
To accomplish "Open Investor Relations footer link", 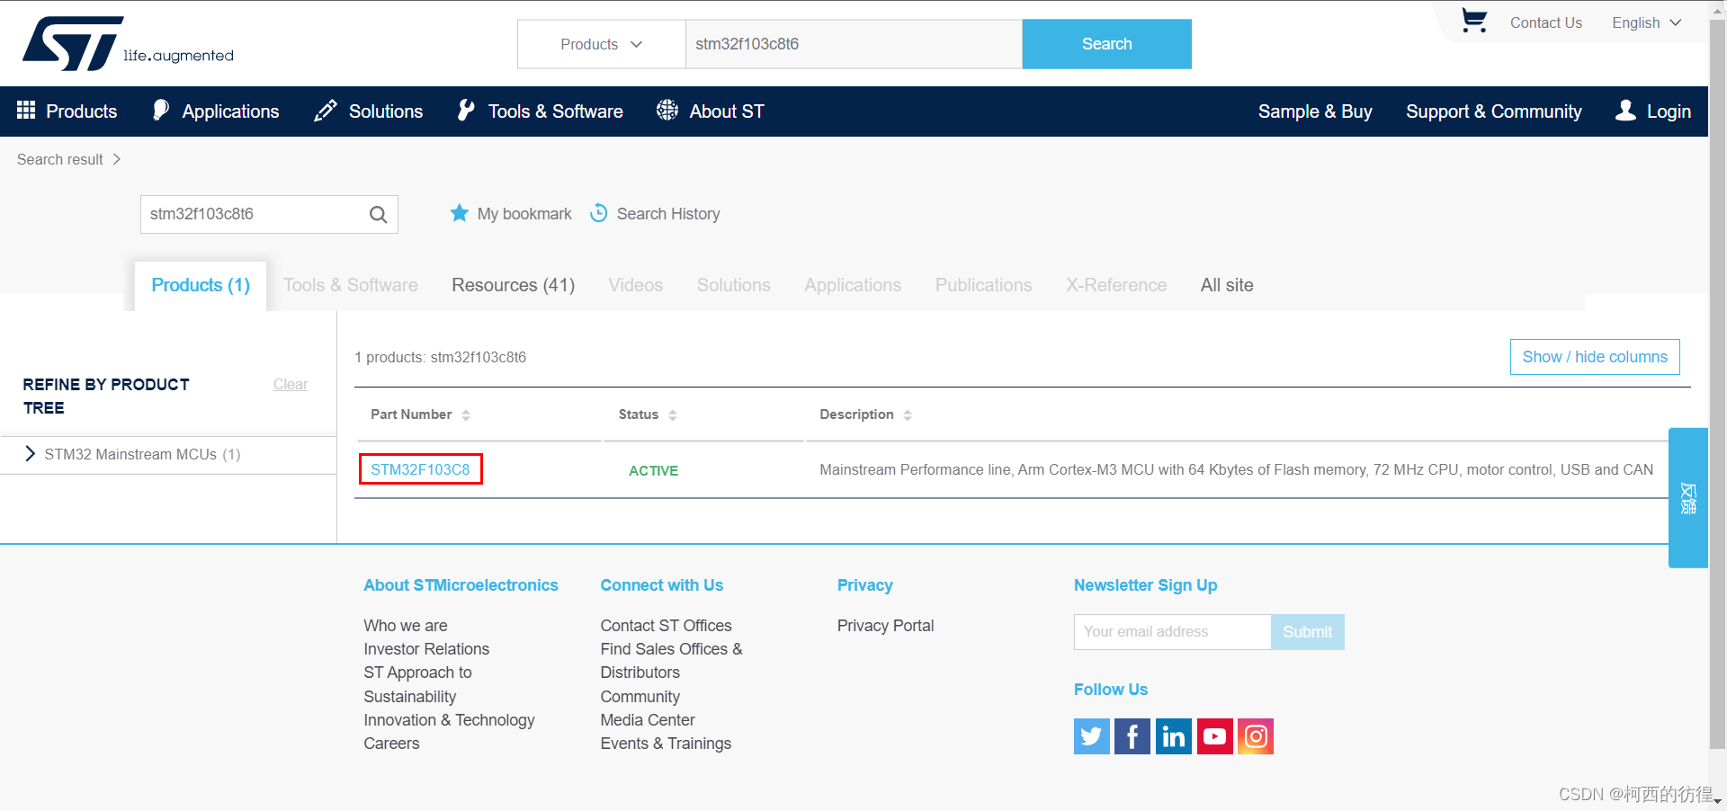I will (426, 648).
